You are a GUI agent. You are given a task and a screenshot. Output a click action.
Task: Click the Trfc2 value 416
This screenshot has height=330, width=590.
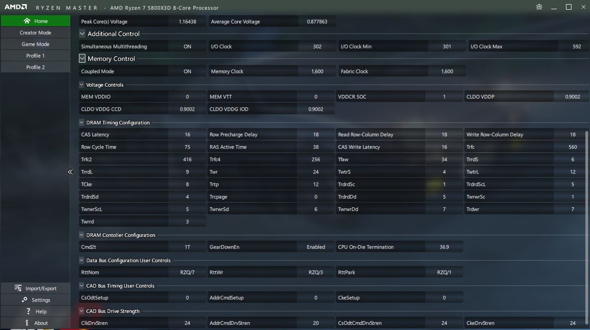[x=187, y=159]
